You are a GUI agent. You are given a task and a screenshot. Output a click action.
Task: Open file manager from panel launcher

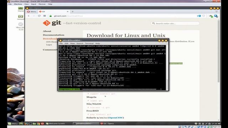point(34,124)
